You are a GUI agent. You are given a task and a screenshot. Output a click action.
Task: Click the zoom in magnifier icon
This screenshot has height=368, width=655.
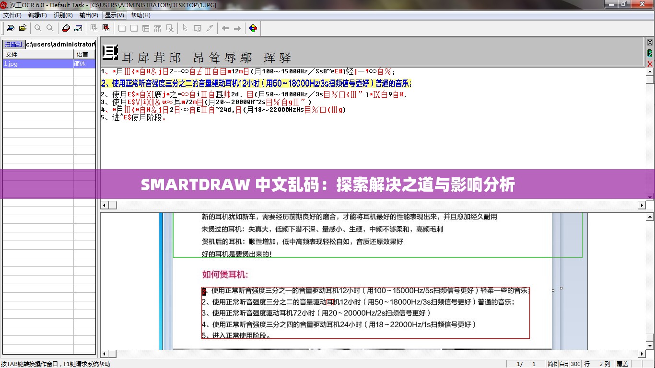point(38,28)
